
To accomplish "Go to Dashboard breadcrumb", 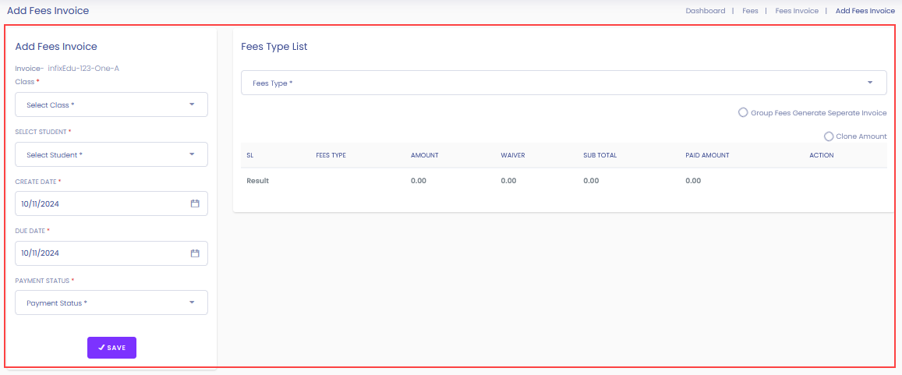I will (x=706, y=10).
